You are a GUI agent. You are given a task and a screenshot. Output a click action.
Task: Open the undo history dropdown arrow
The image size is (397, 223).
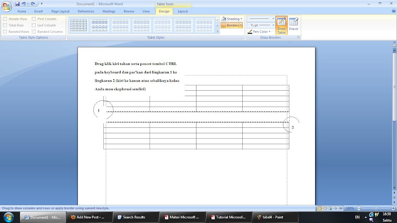[x=28, y=4]
